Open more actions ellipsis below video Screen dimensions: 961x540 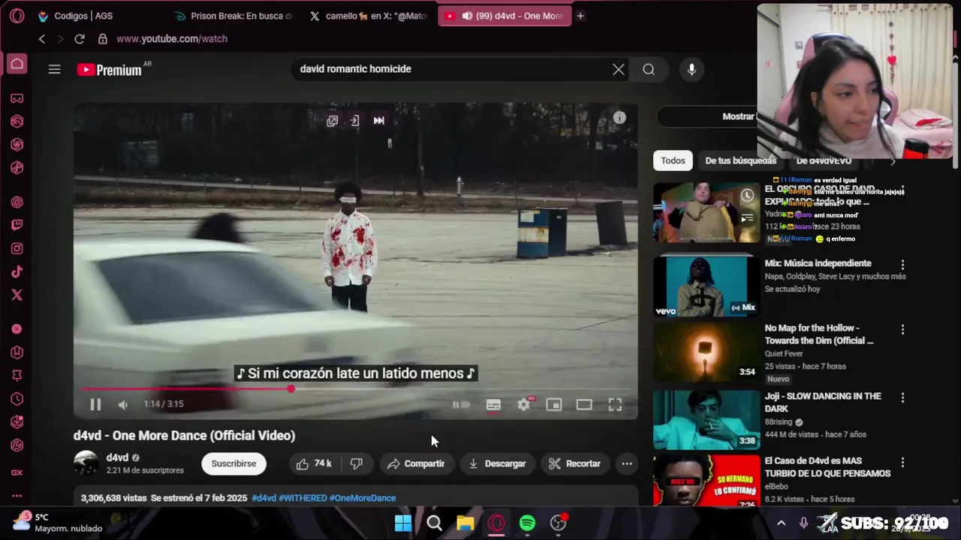(627, 463)
